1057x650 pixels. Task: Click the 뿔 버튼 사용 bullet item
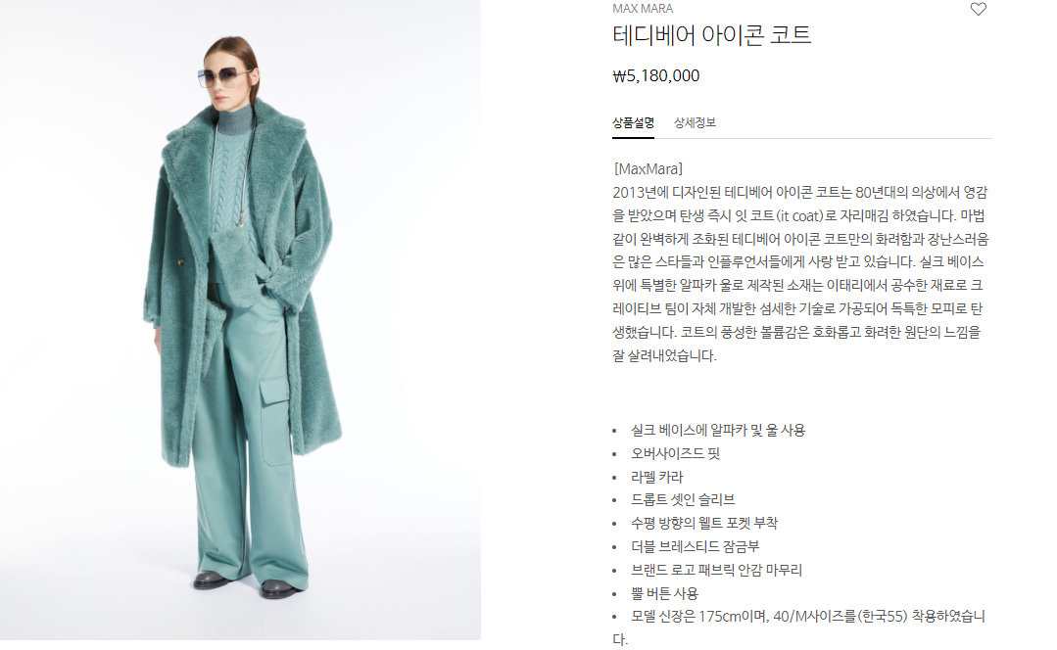(664, 593)
